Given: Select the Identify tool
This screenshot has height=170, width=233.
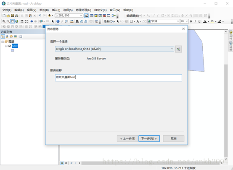Looking at the screenshot, I should (x=58, y=21).
